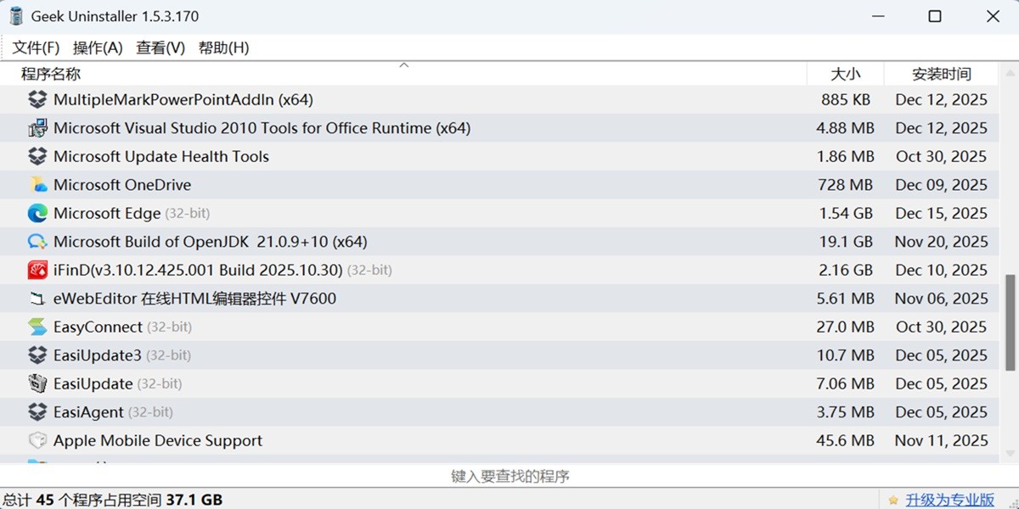Sort programs by the 大小 column
The height and width of the screenshot is (509, 1019).
click(x=846, y=74)
